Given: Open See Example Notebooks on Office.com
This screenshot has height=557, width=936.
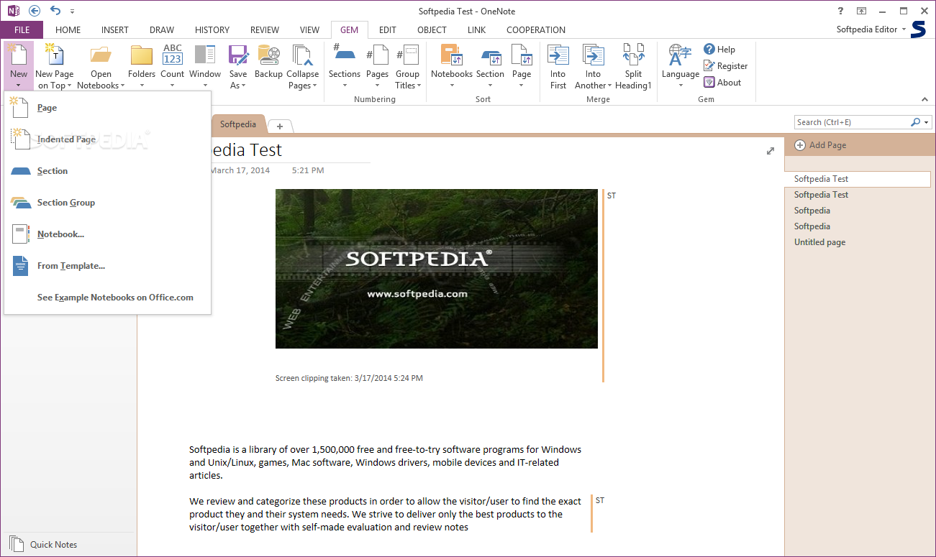Looking at the screenshot, I should click(x=107, y=298).
